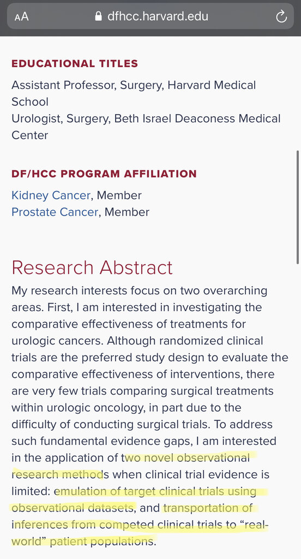Tap the text "Assistant Professor, Surgery, Harvard Medical"
The height and width of the screenshot is (559, 301).
(134, 86)
